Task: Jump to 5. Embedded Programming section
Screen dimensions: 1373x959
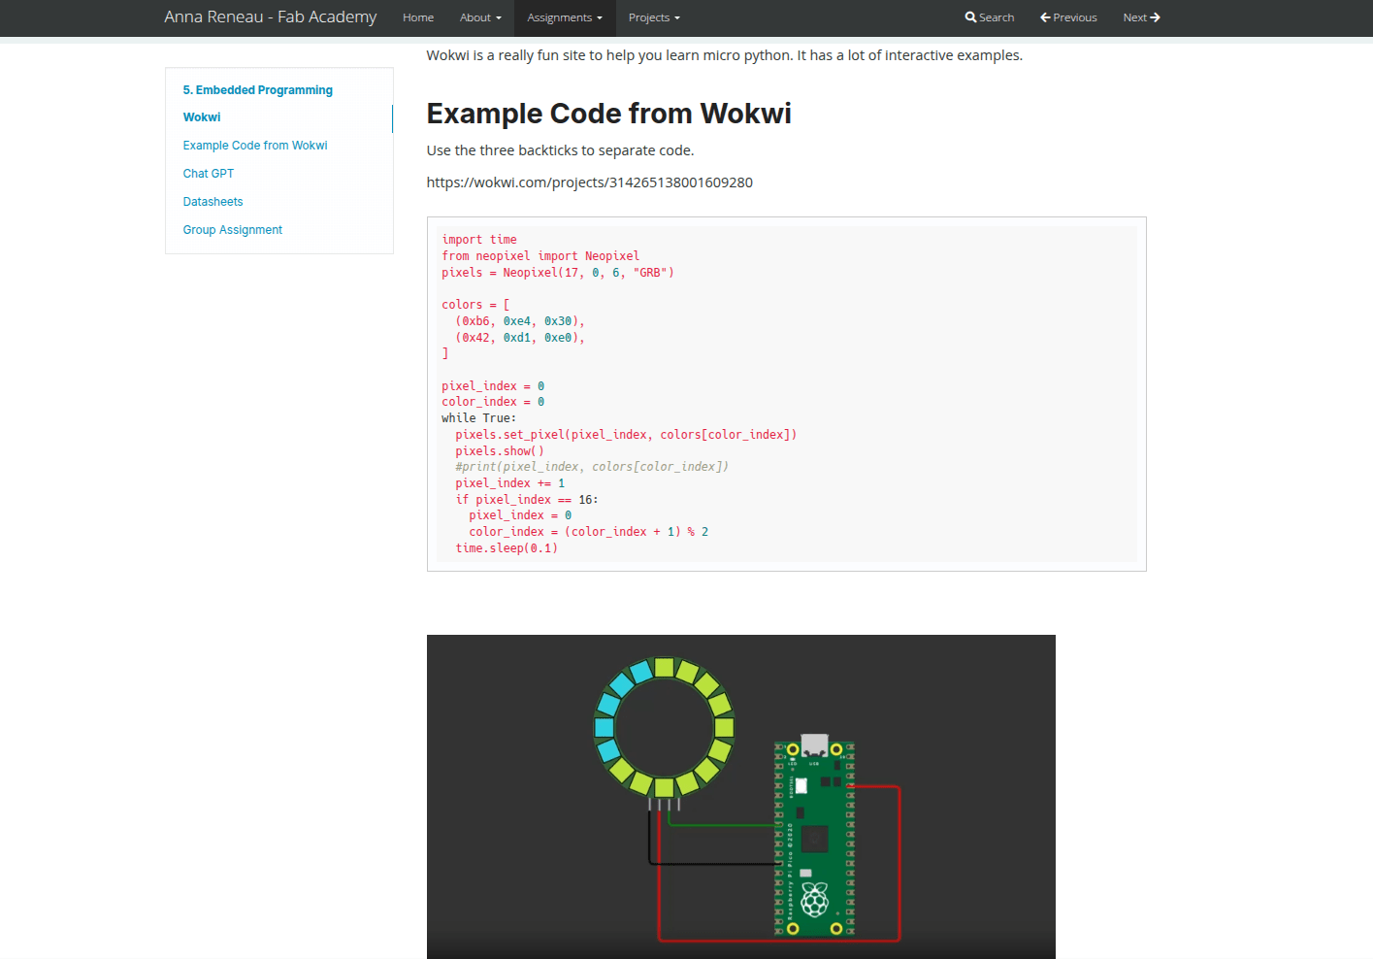Action: (257, 90)
